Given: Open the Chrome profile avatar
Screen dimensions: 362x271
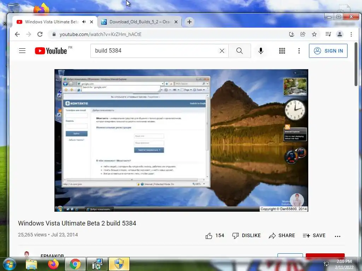Looking at the screenshot, I should [x=340, y=34].
